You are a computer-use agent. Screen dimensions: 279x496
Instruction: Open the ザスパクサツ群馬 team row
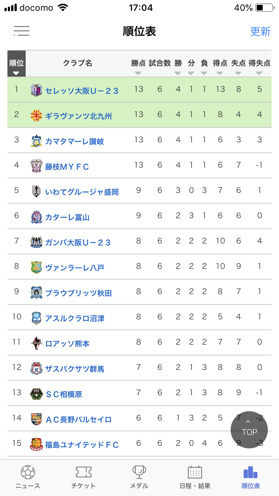[x=74, y=369]
